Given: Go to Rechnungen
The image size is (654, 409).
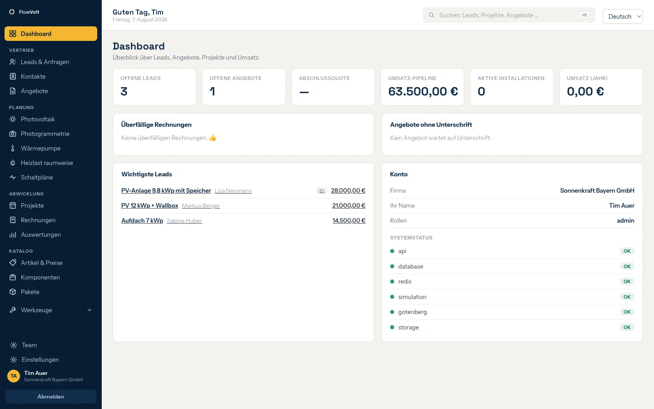Looking at the screenshot, I should click(x=51, y=220).
